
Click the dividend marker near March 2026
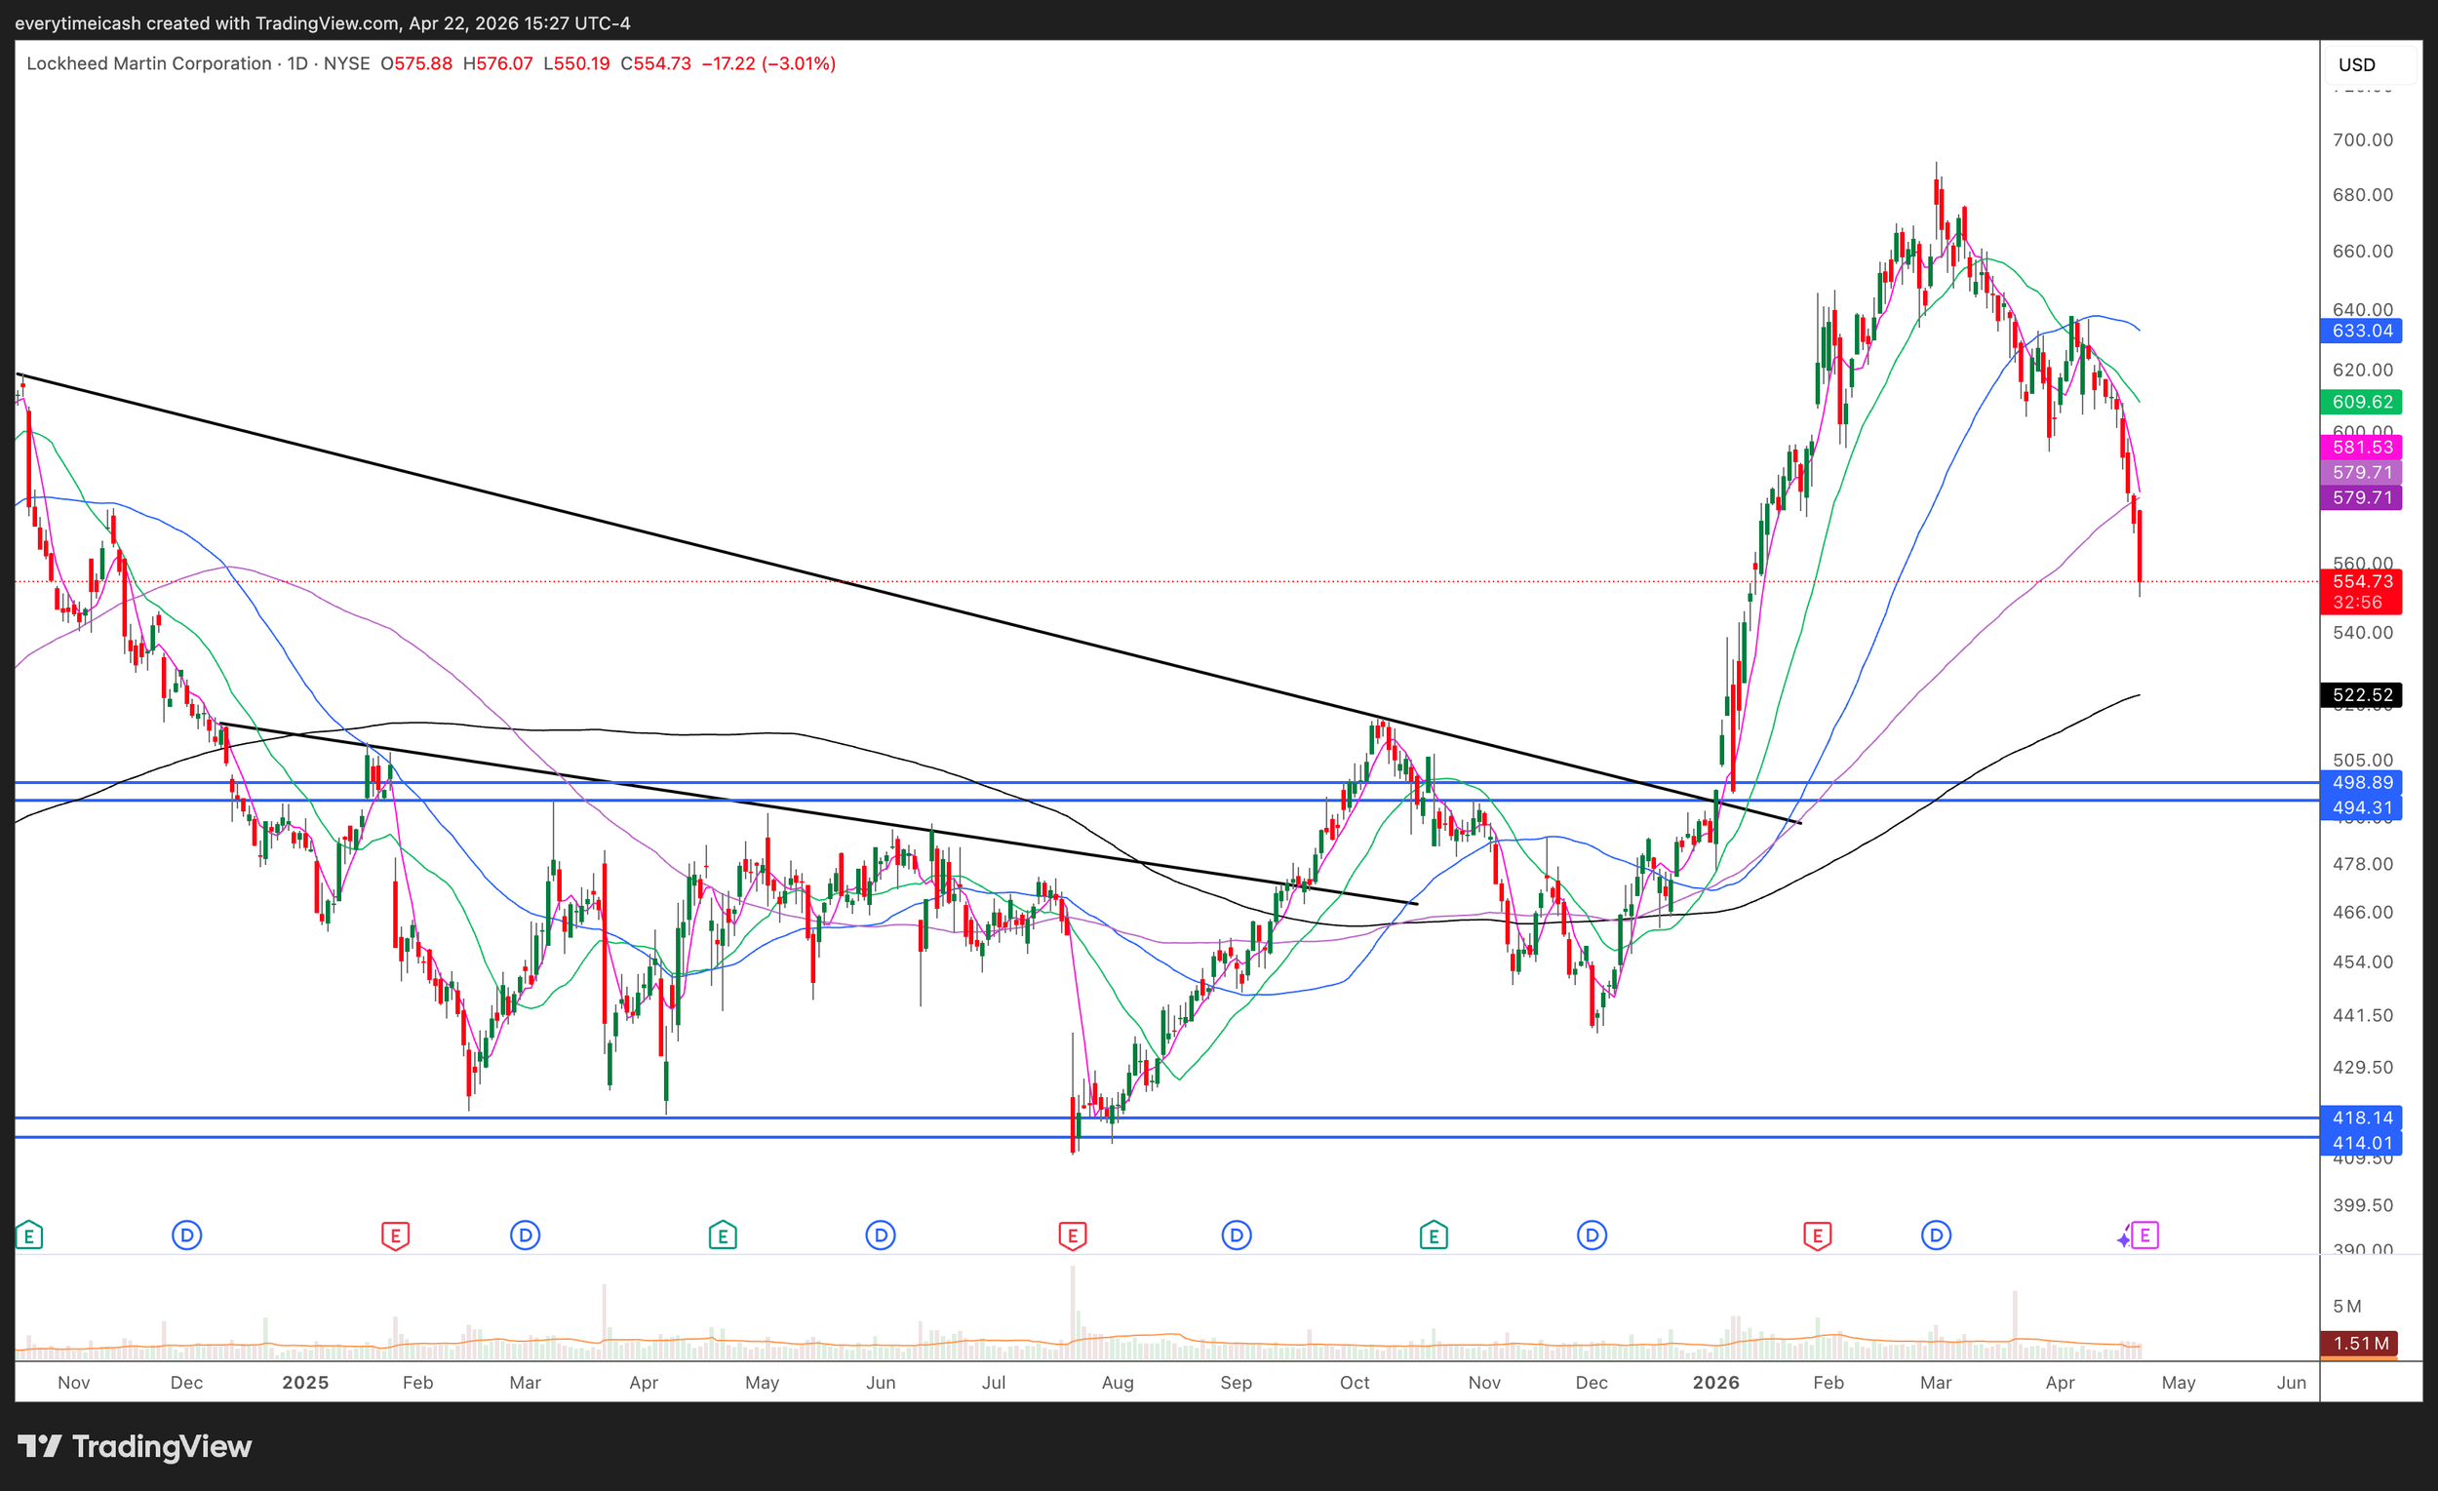tap(1936, 1235)
